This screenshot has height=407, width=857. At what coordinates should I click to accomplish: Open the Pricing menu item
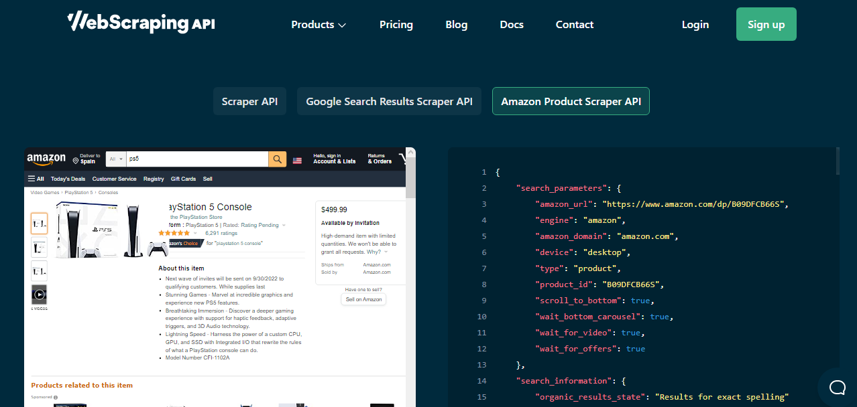[x=396, y=24]
